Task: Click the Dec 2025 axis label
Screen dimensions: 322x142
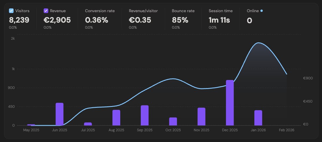Action: (x=230, y=130)
